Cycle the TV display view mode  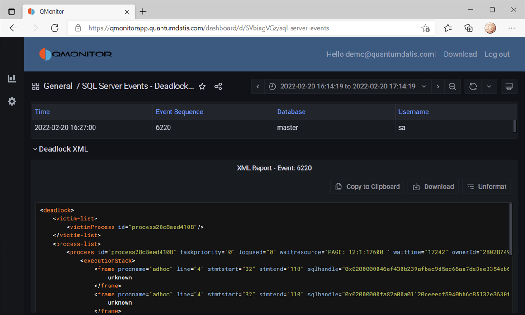point(509,87)
